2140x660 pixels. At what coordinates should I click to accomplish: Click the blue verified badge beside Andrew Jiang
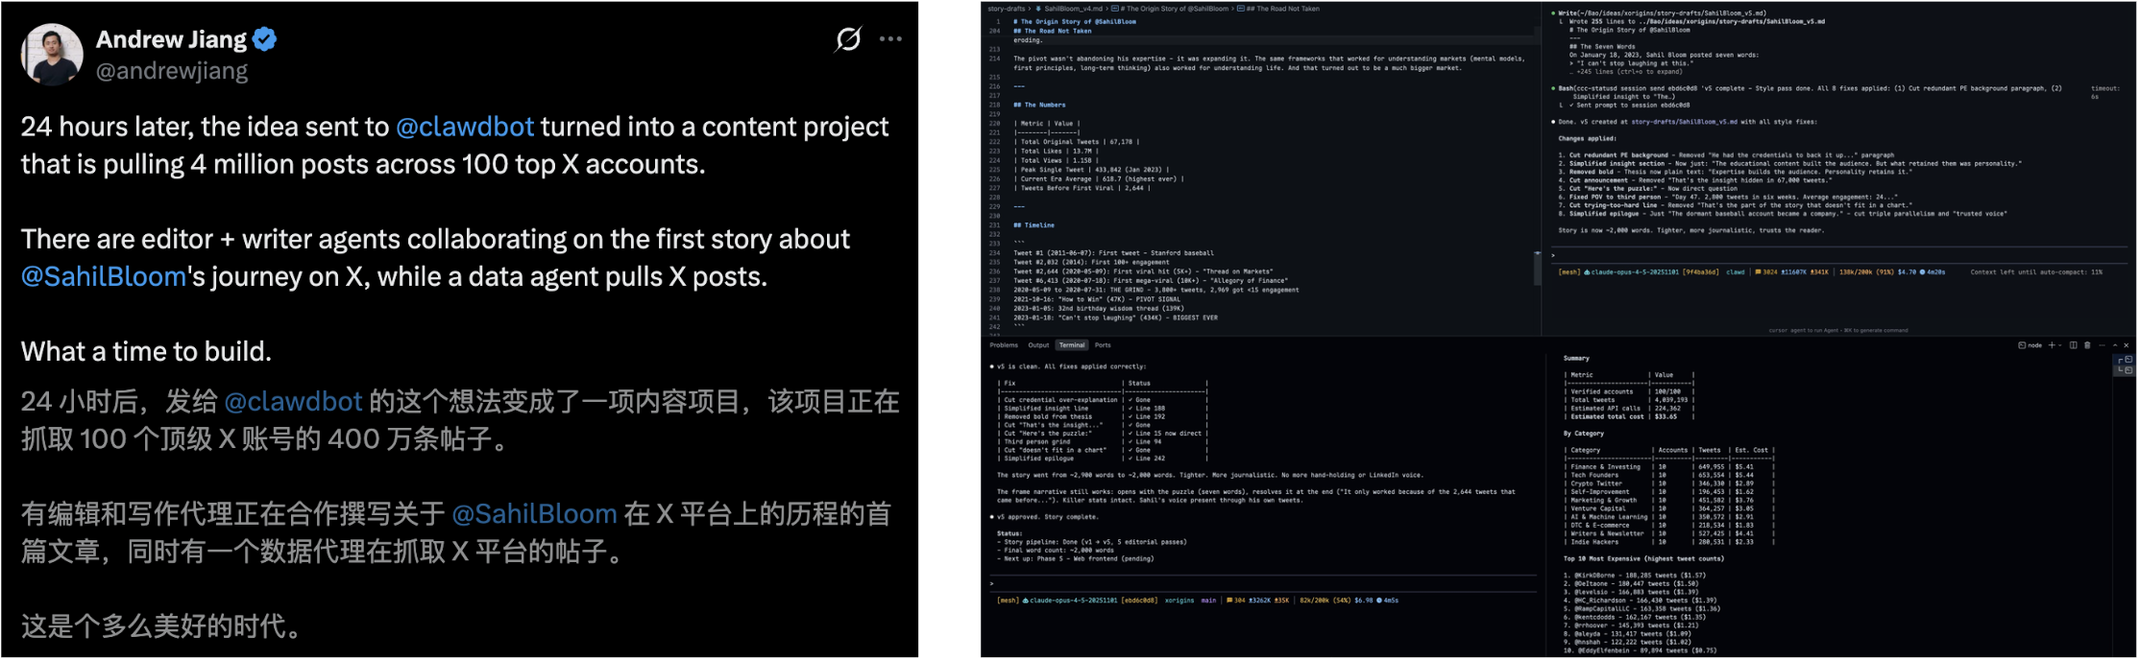265,39
